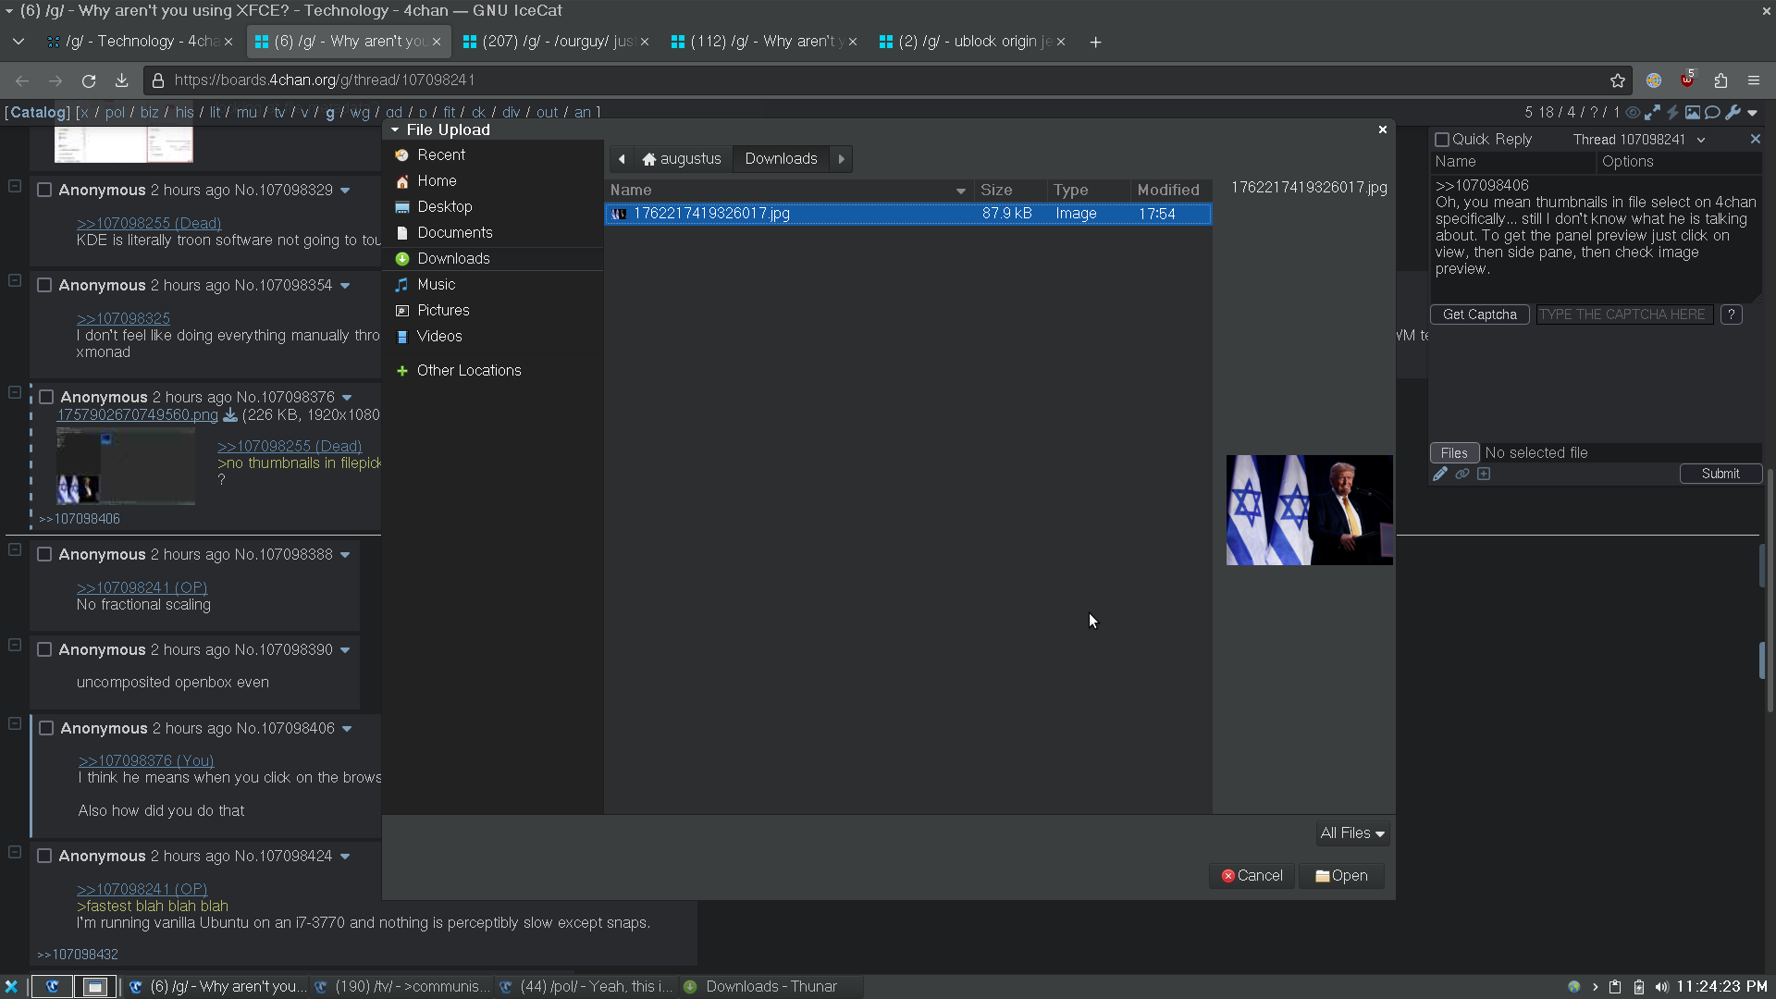Click the gallery image icon in header
1776x999 pixels.
(x=1692, y=113)
